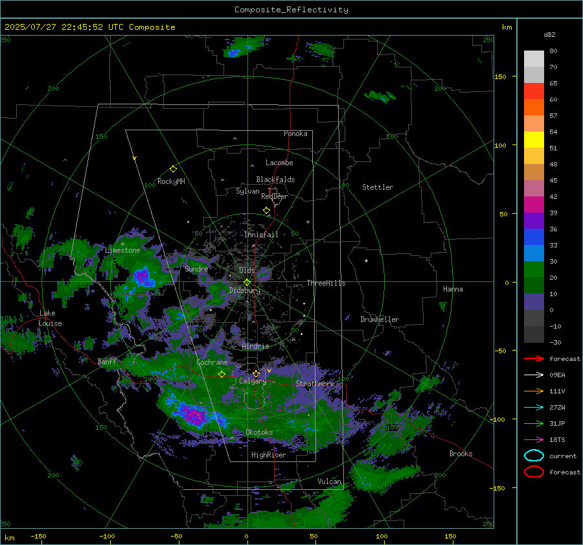Select the Lacombe city label
The image size is (583, 545).
pos(279,163)
